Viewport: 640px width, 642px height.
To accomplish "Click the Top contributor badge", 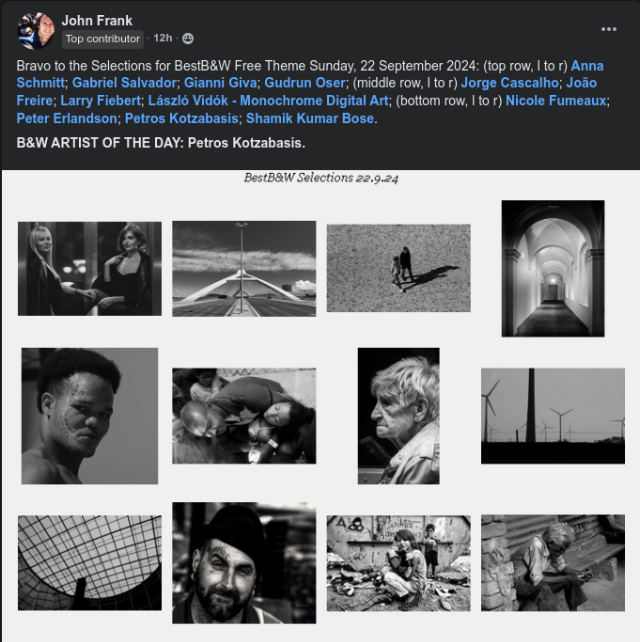I will pyautogui.click(x=102, y=39).
